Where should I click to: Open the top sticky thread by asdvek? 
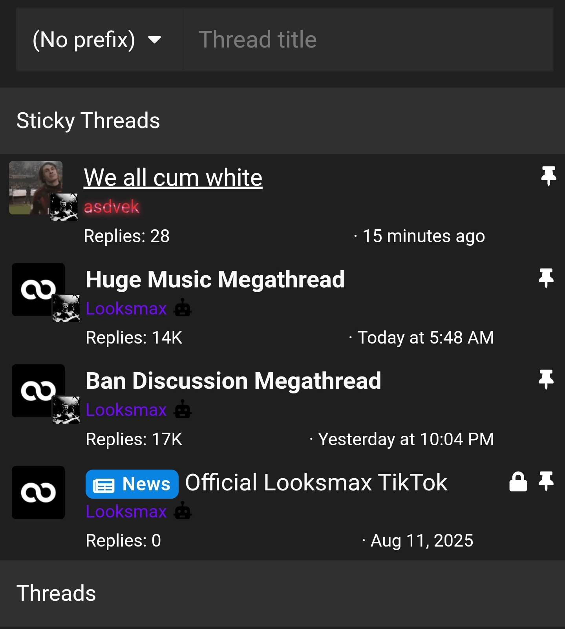tap(173, 178)
